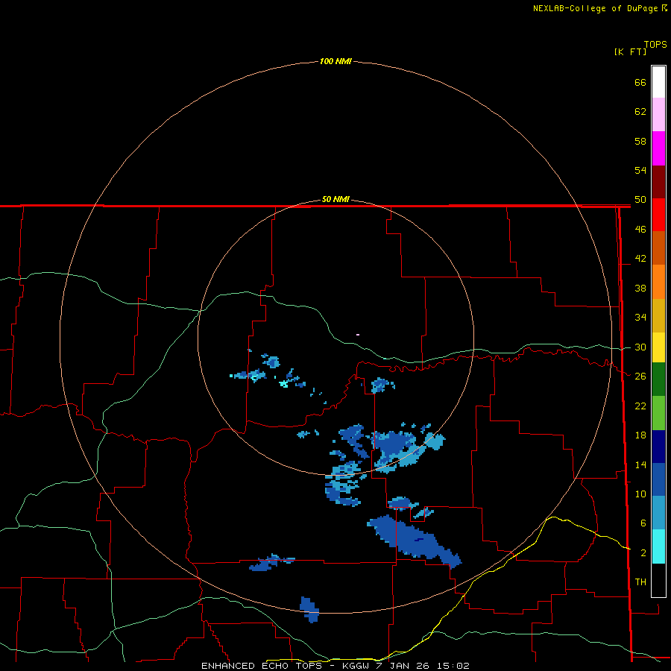Image resolution: width=671 pixels, height=671 pixels.
Task: Click the "62" value on the legend
Action: pos(640,112)
